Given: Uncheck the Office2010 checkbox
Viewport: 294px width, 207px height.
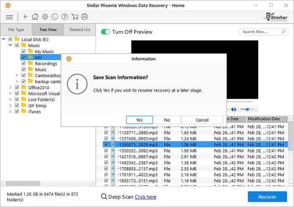Looking at the screenshot, I should click(x=17, y=87).
